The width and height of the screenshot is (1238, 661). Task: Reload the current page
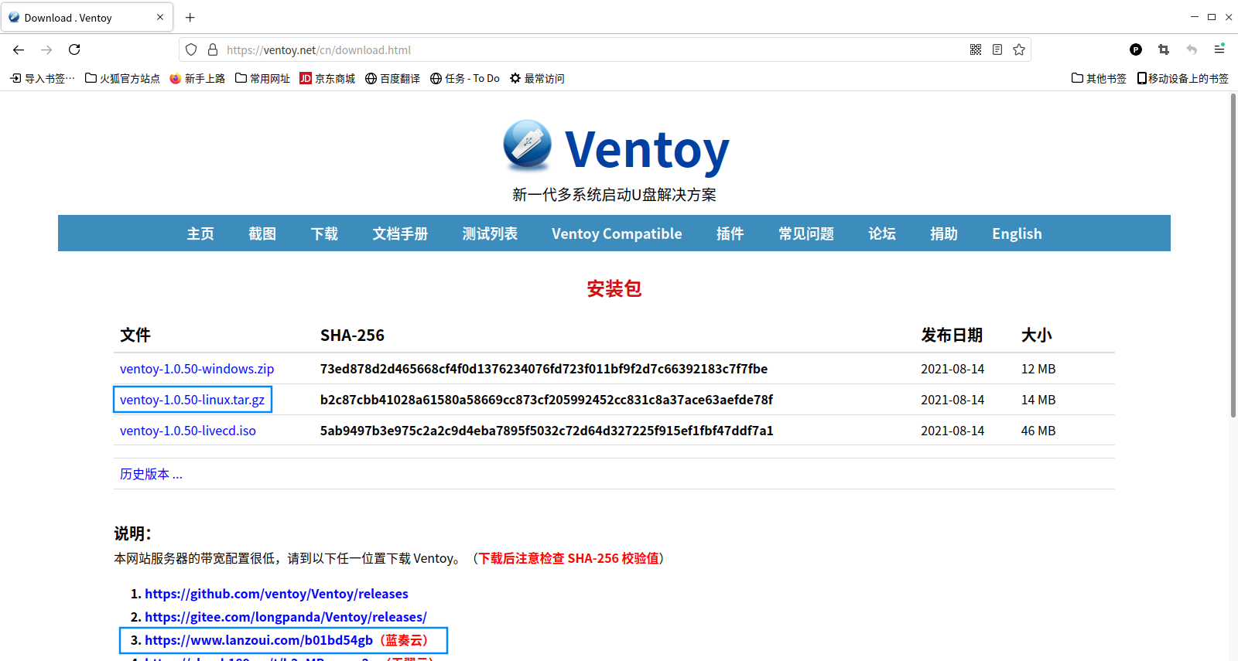click(x=74, y=49)
